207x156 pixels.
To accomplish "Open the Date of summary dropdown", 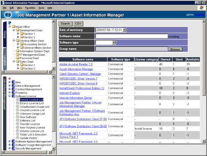I will (125, 30).
